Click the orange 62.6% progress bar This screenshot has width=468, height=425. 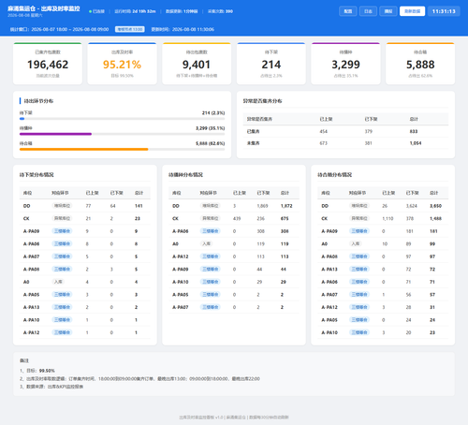[83, 149]
